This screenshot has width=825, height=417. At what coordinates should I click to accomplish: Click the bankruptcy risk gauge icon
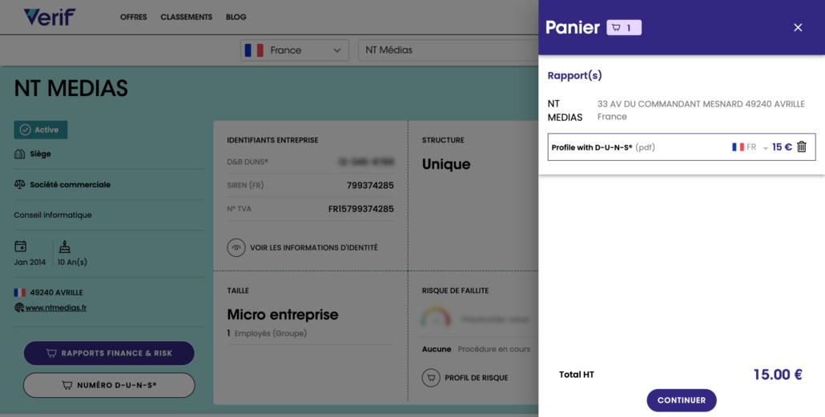pos(436,318)
